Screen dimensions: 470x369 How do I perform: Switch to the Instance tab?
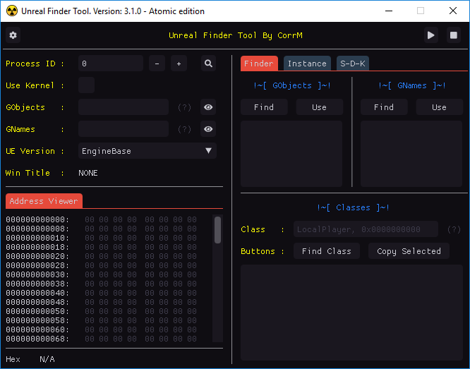click(307, 63)
